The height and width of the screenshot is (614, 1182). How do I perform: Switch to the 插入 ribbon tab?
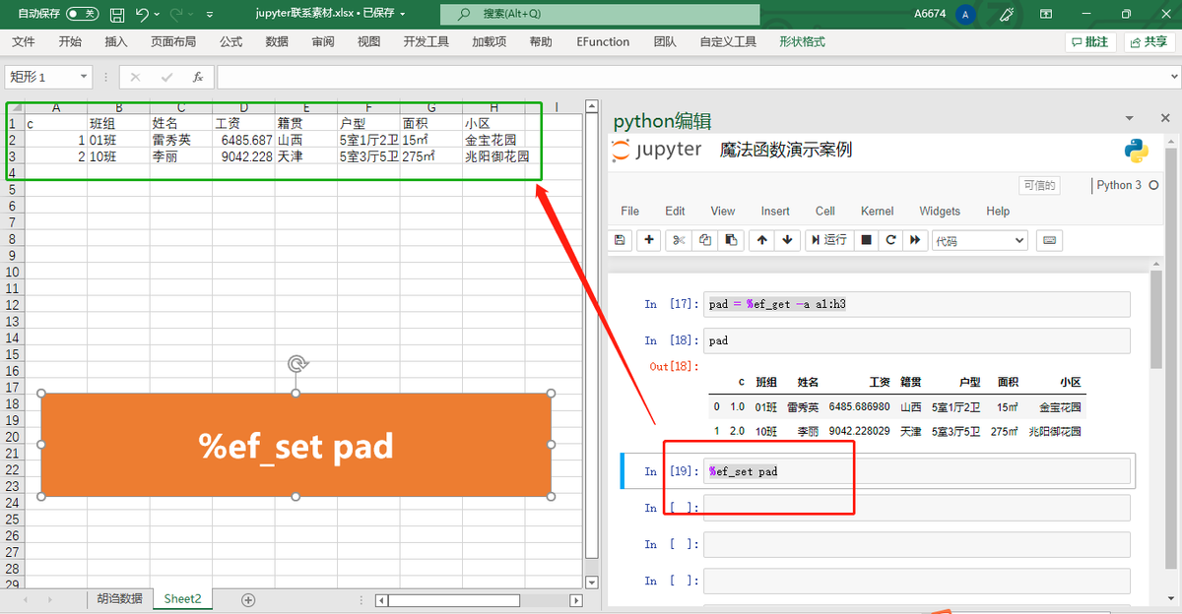116,42
